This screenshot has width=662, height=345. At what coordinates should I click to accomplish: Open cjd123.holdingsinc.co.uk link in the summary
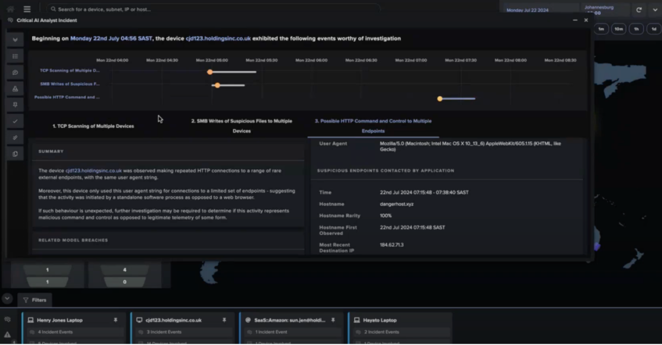(x=93, y=170)
